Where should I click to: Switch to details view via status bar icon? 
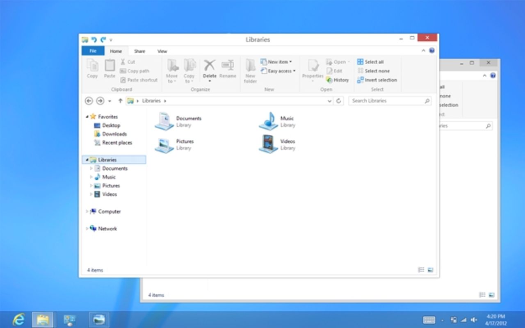click(421, 269)
